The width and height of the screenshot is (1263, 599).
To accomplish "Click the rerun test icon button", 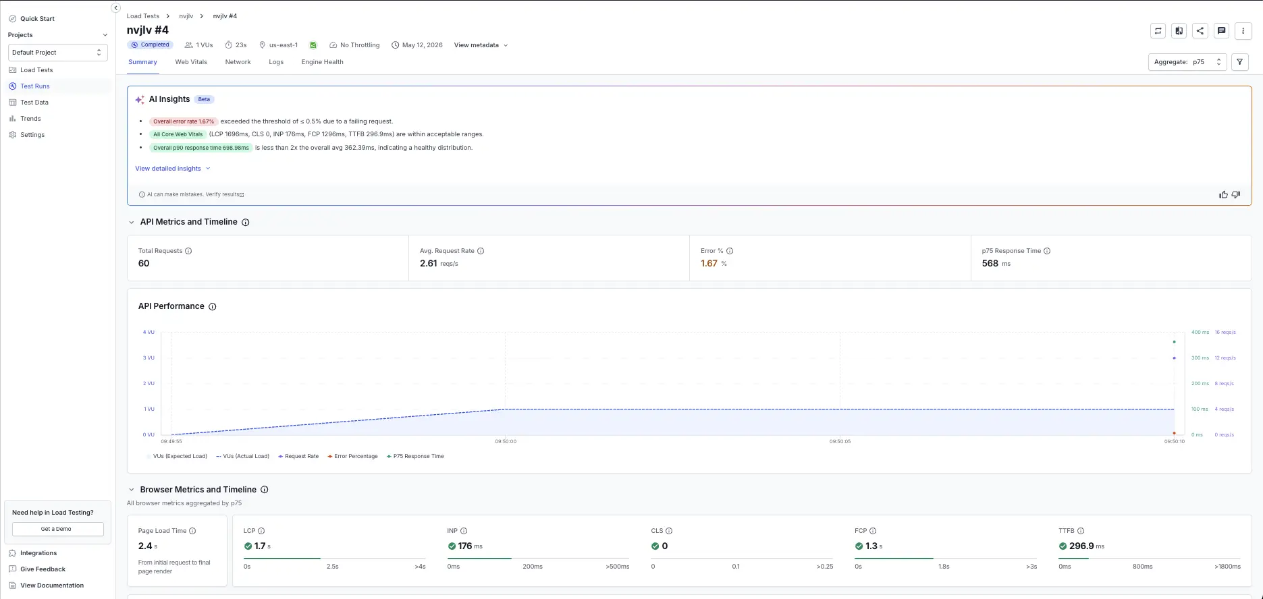I will (x=1158, y=30).
